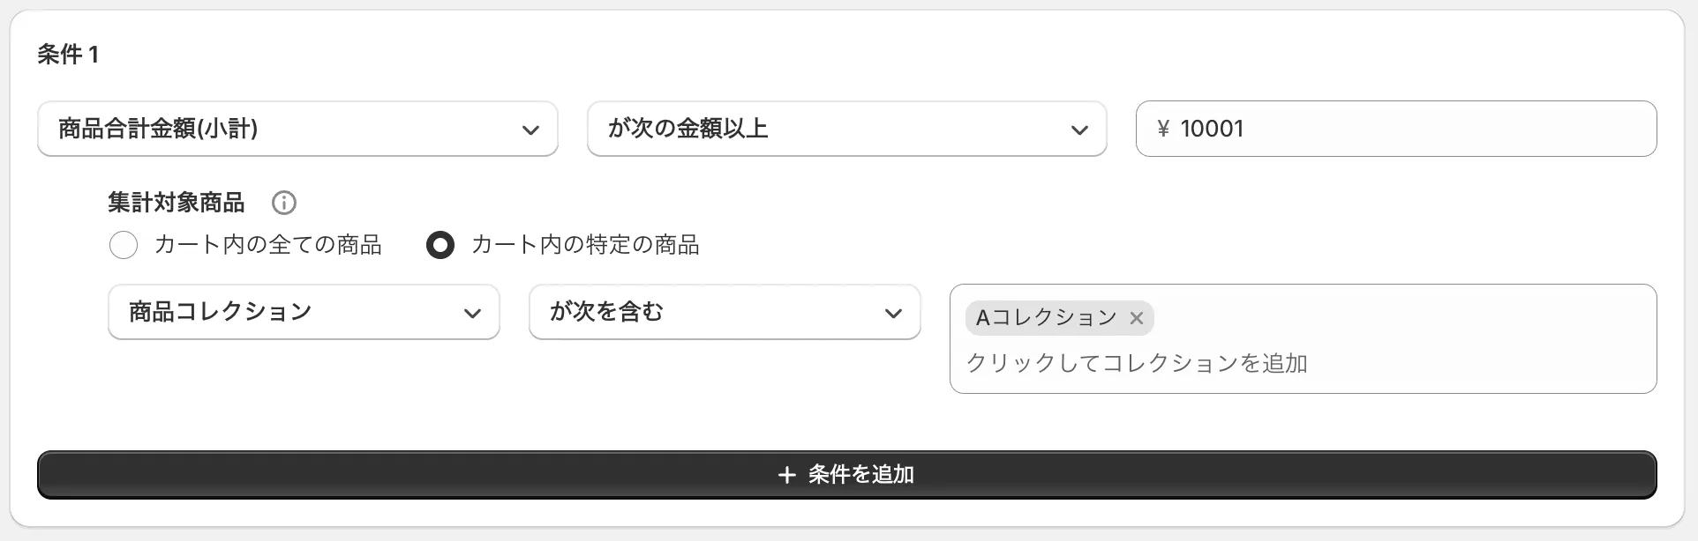Click the chevron on the 商品コレクション dropdown
This screenshot has height=541, width=1698.
point(474,312)
